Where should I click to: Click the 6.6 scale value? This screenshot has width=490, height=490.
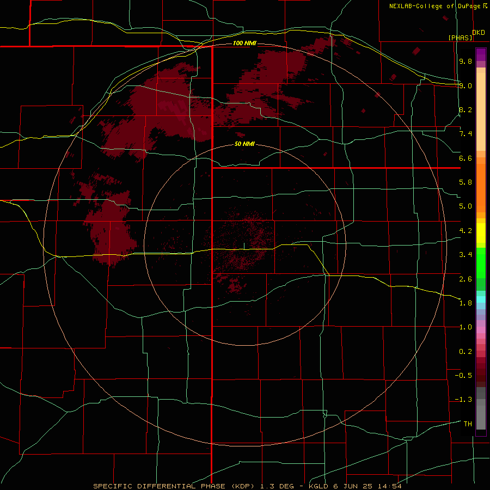(465, 158)
